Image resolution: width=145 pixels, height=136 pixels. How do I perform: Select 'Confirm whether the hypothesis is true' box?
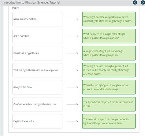click(x=37, y=104)
